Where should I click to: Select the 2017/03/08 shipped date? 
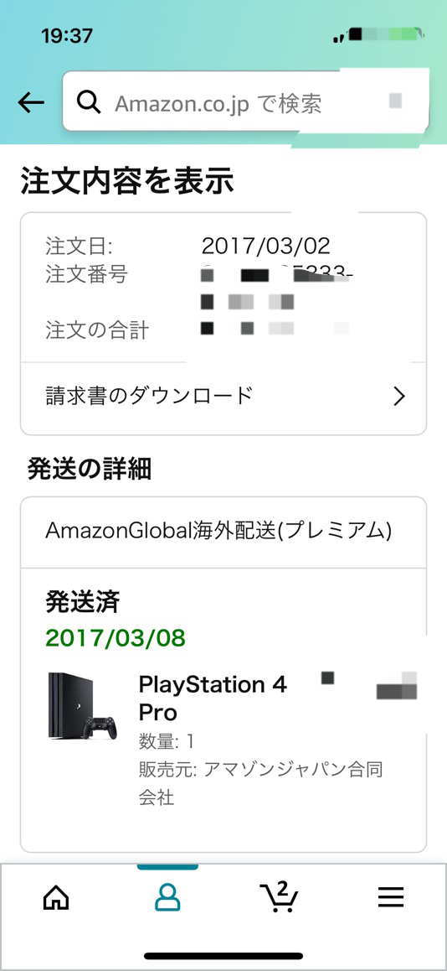[x=116, y=638]
